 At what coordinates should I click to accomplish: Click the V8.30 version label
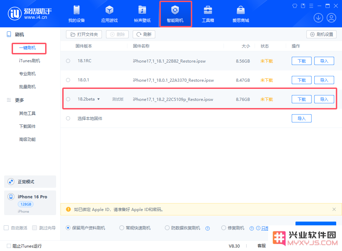point(234,246)
